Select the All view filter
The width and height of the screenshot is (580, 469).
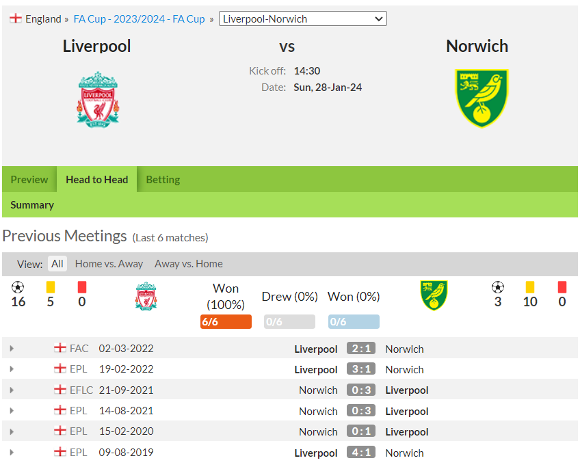tap(57, 264)
